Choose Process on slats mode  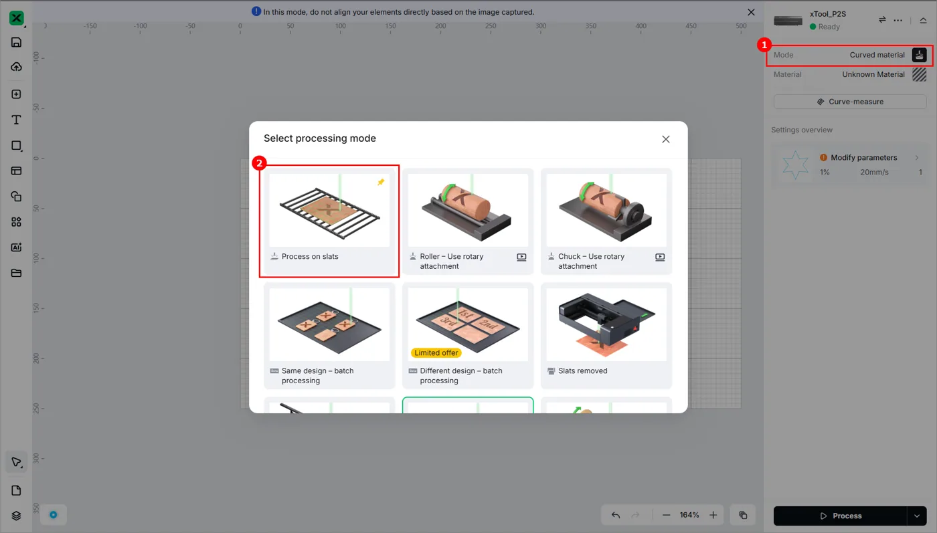point(329,221)
